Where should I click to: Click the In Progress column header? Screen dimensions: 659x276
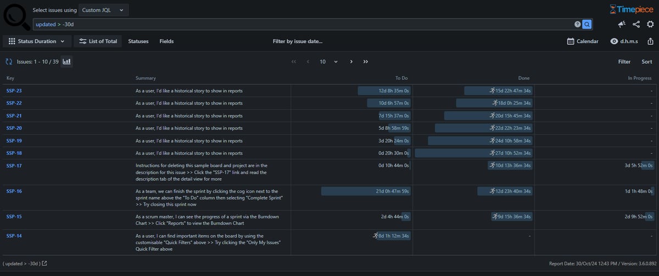640,78
